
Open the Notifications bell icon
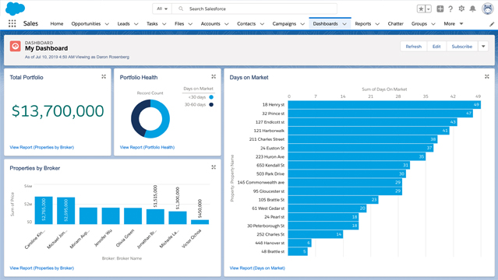point(472,9)
